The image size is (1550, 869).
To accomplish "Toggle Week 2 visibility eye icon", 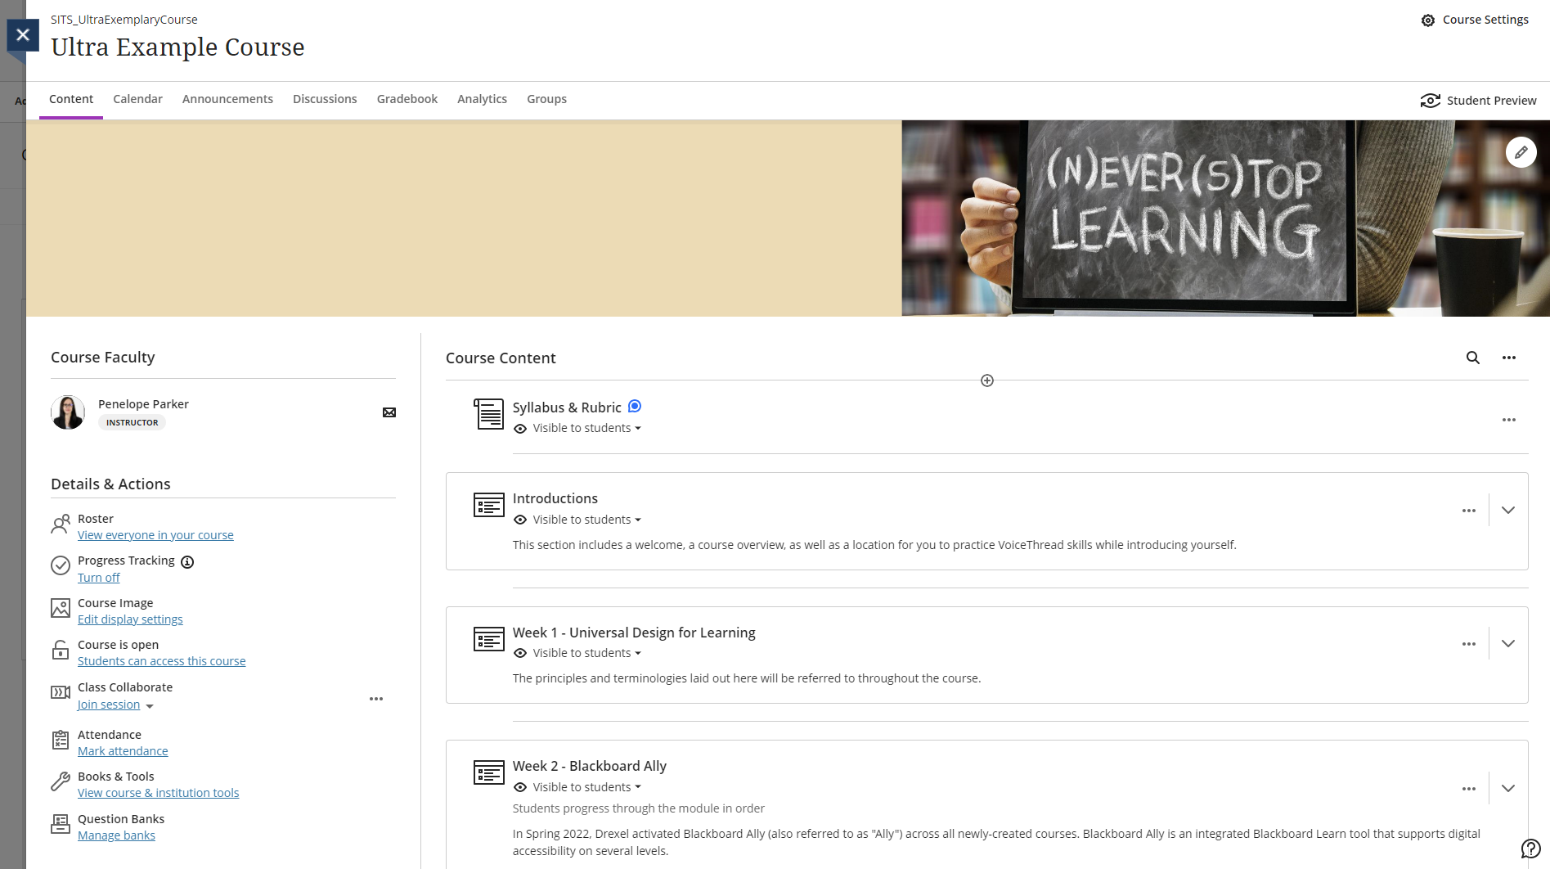I will point(519,787).
